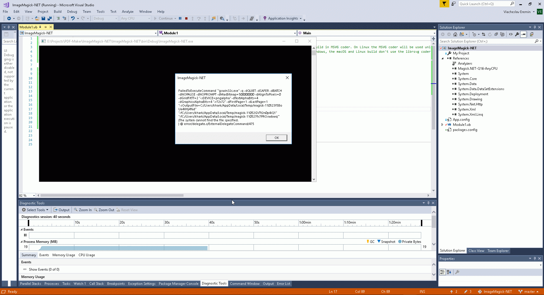Click the Preview Selected Items icon
Viewport: 544px width, 295px height.
pos(523,34)
